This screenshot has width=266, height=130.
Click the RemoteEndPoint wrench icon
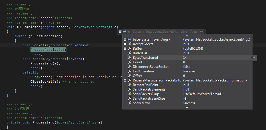point(130,85)
